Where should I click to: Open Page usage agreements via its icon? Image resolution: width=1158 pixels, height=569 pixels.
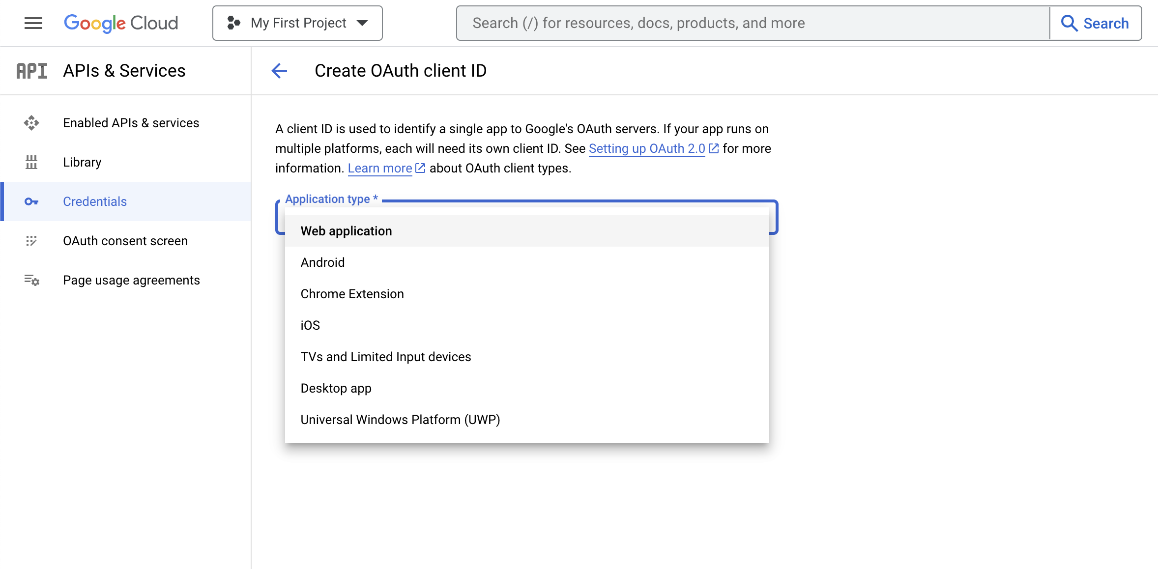(31, 280)
